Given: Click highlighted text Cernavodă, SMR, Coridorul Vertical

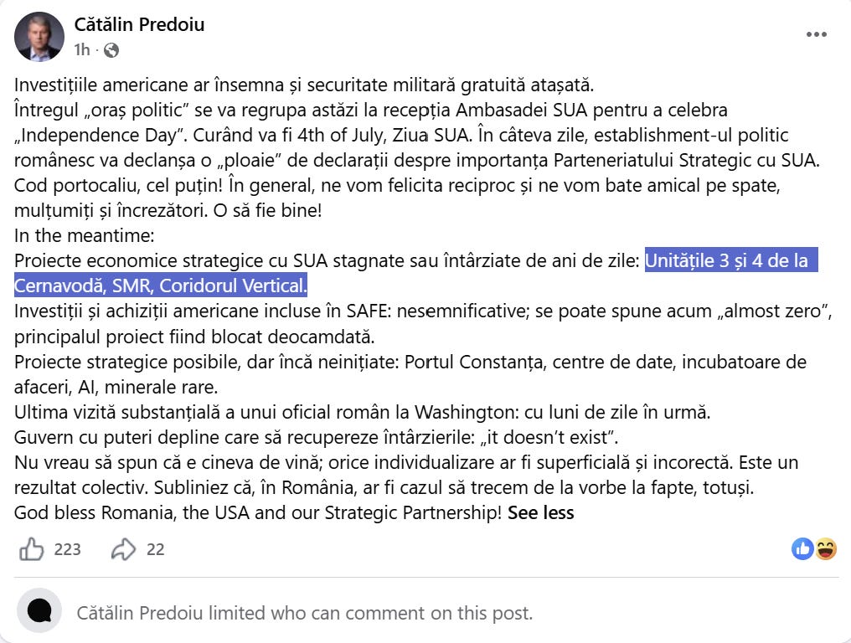Looking at the screenshot, I should [161, 286].
